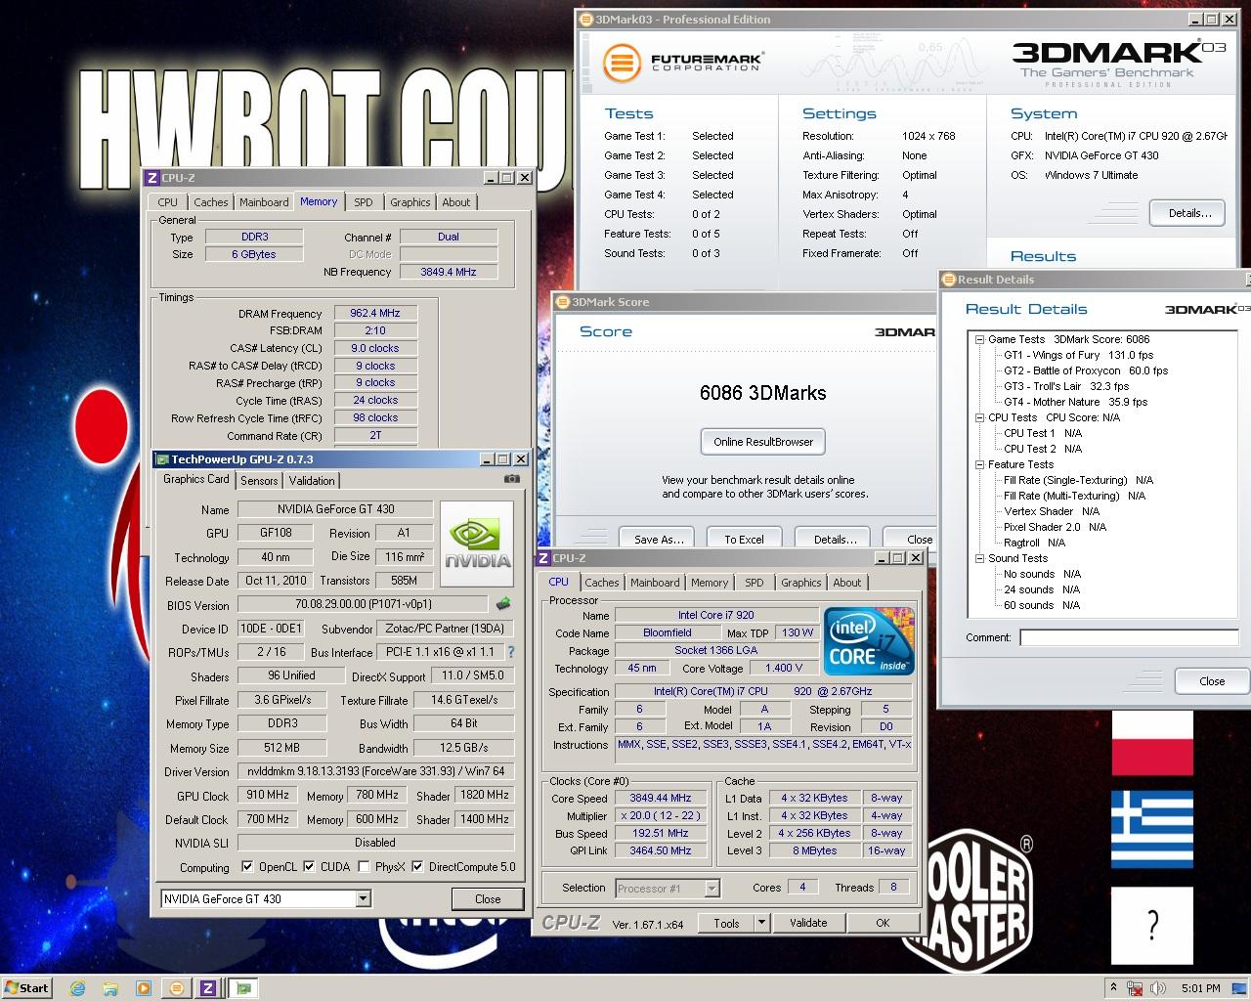Click the NVIDIA logo in GPU-Z
Image resolution: width=1251 pixels, height=1001 pixels.
pos(477,544)
